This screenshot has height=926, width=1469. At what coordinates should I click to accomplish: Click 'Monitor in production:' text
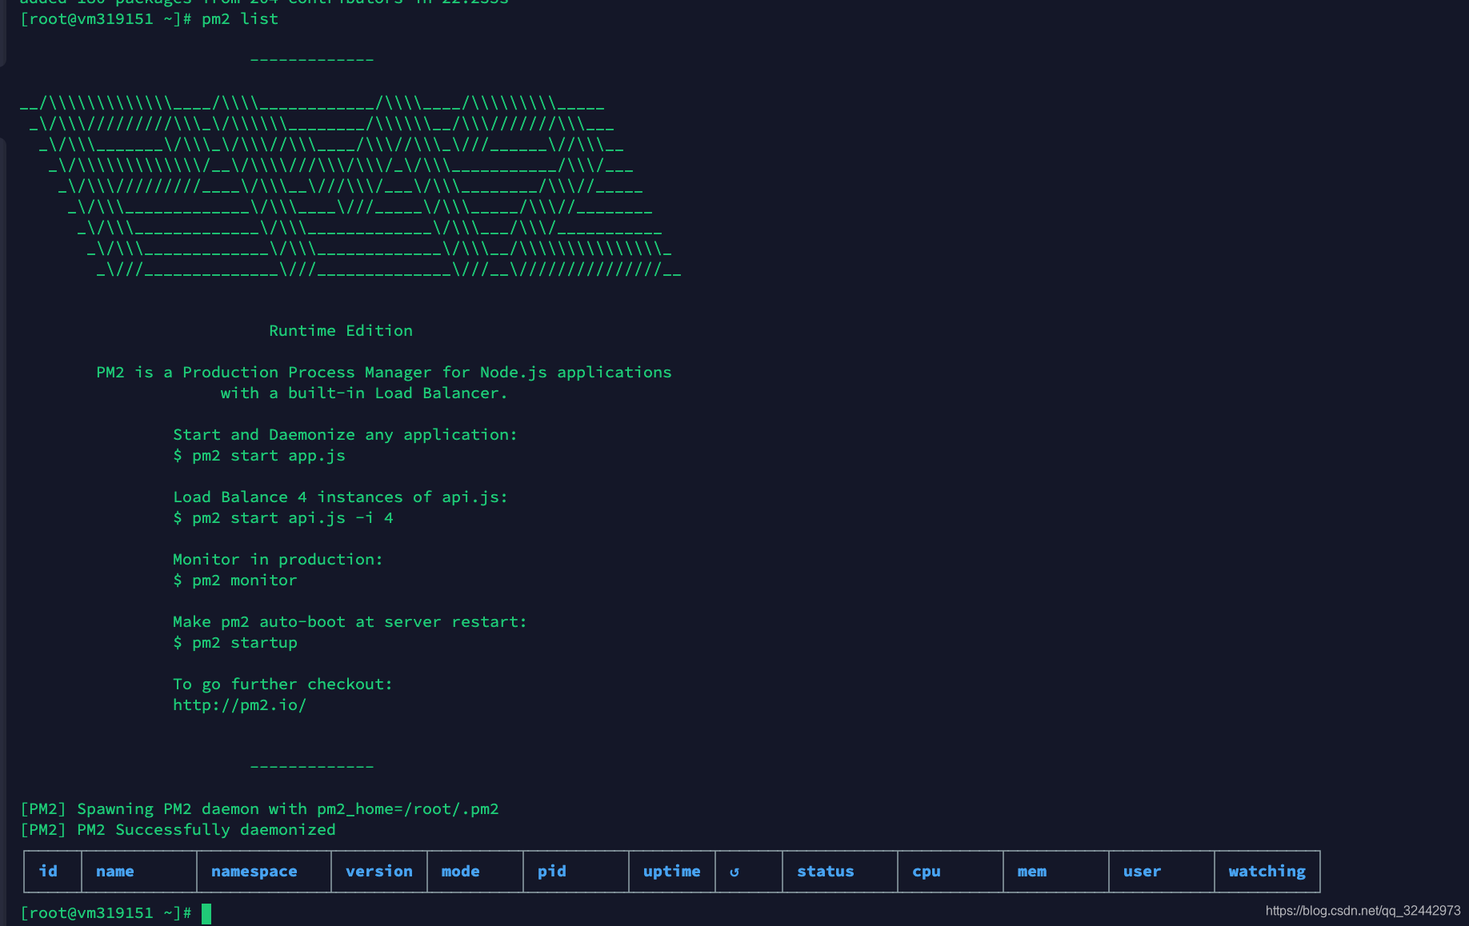click(278, 560)
